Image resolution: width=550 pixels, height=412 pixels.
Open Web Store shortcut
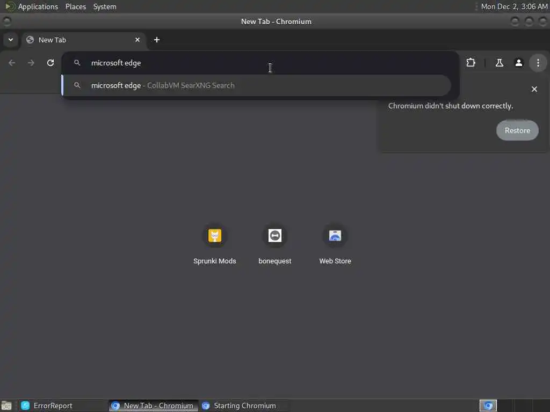[335, 245]
